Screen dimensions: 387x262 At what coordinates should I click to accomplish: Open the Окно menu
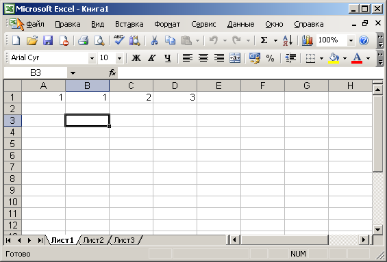[x=274, y=24]
